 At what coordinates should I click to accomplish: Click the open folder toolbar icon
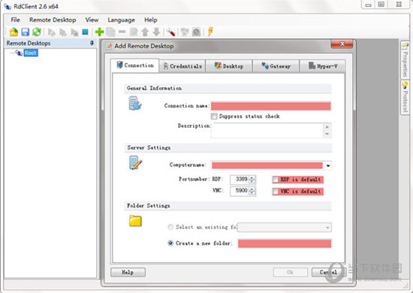pyautogui.click(x=14, y=32)
